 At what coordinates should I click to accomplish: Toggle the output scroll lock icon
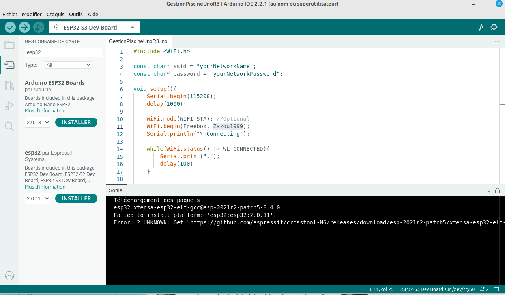click(498, 190)
